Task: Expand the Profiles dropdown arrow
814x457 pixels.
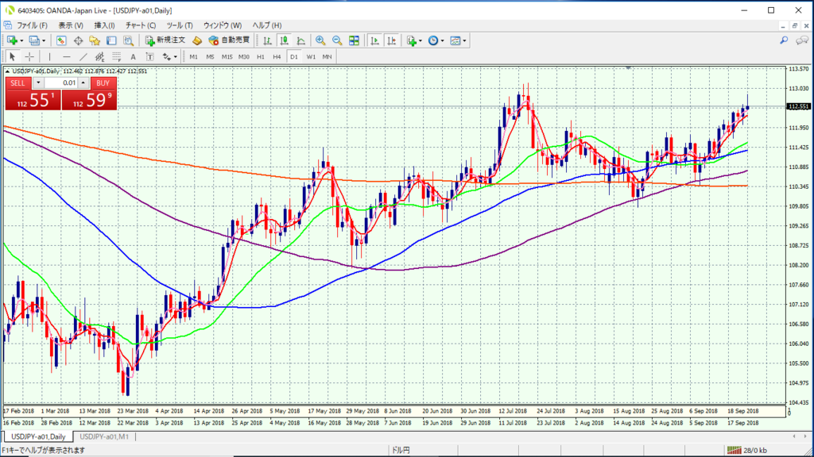Action: click(44, 41)
